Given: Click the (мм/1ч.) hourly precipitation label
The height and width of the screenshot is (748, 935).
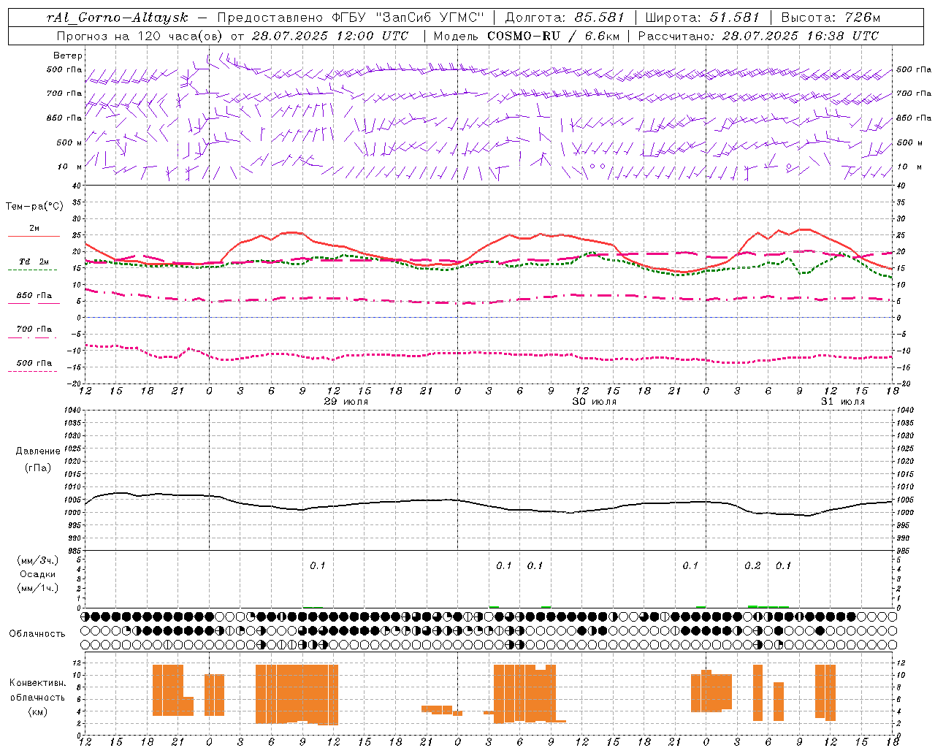Looking at the screenshot, I should [x=38, y=588].
